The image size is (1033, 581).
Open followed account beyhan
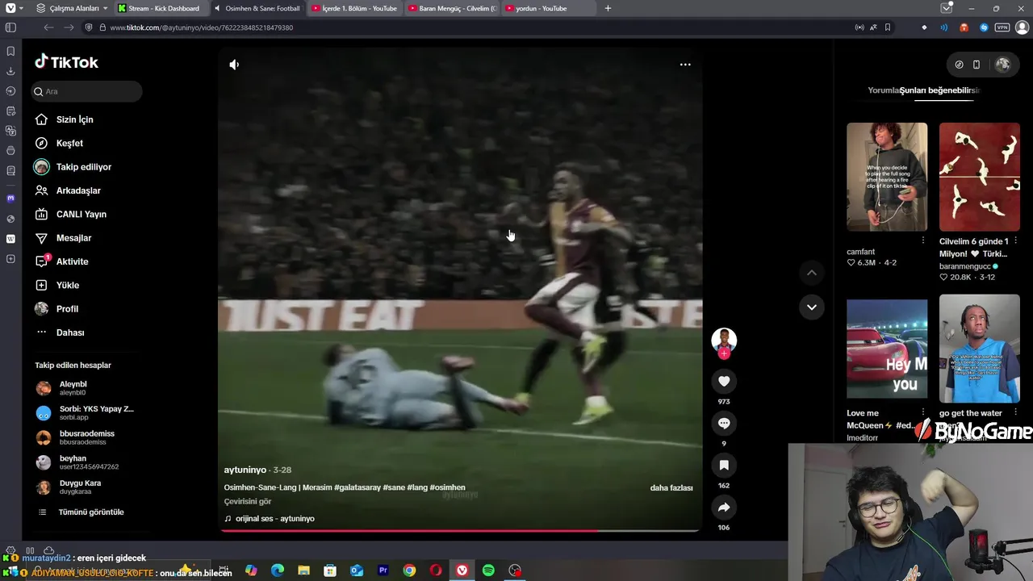coord(77,462)
